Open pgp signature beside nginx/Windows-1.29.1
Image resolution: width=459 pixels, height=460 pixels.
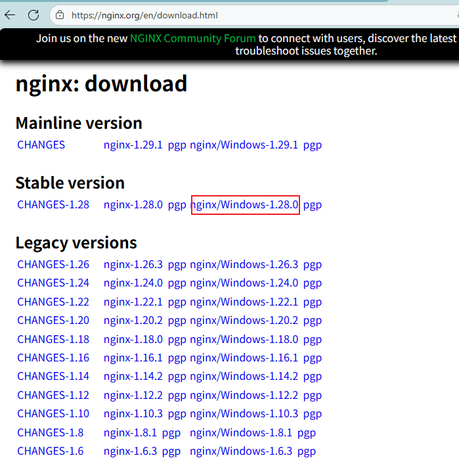point(313,145)
